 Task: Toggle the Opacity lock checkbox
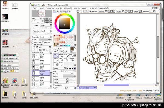tap(33, 42)
